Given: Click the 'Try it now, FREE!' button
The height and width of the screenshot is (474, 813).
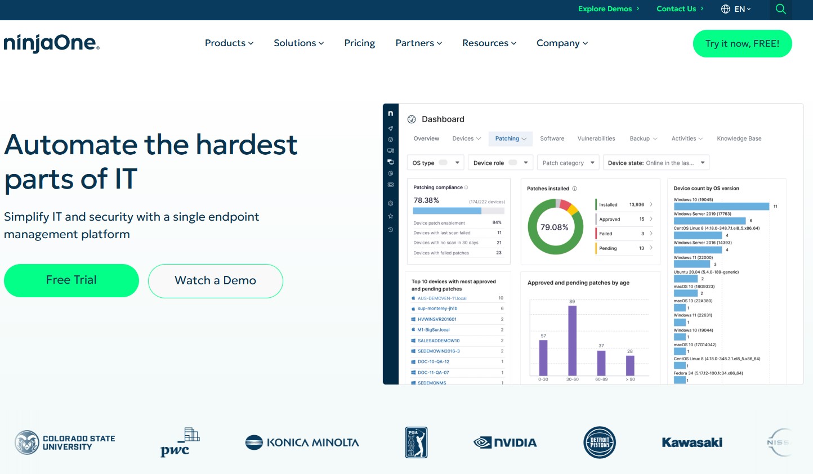Looking at the screenshot, I should coord(742,43).
